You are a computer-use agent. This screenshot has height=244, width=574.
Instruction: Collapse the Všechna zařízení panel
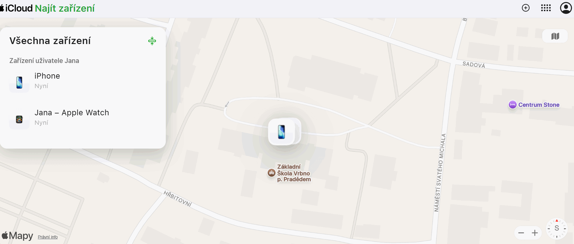point(152,41)
